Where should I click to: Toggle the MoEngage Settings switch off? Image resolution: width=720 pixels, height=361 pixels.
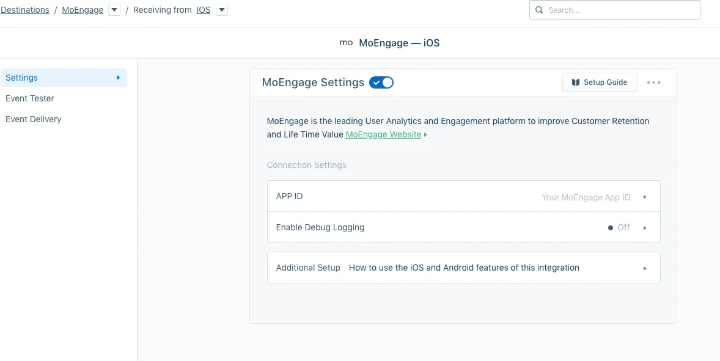pos(381,82)
